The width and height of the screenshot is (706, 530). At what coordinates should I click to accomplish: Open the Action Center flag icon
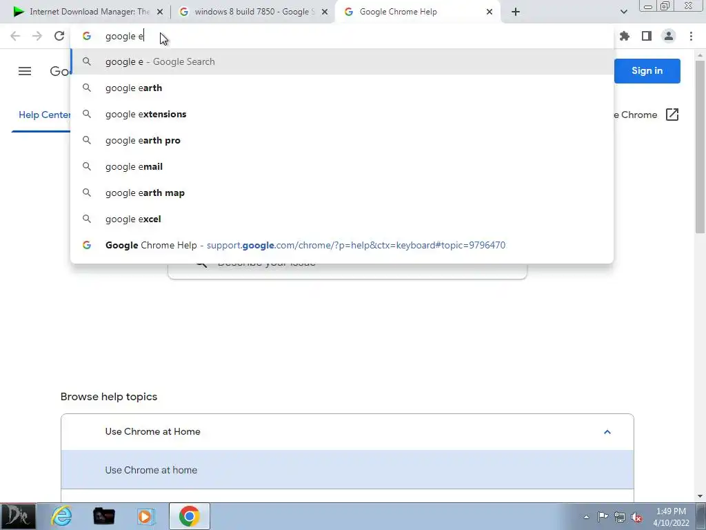click(x=603, y=517)
